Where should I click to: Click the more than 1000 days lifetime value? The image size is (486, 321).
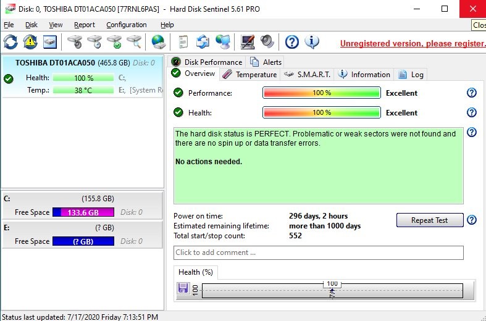click(325, 226)
